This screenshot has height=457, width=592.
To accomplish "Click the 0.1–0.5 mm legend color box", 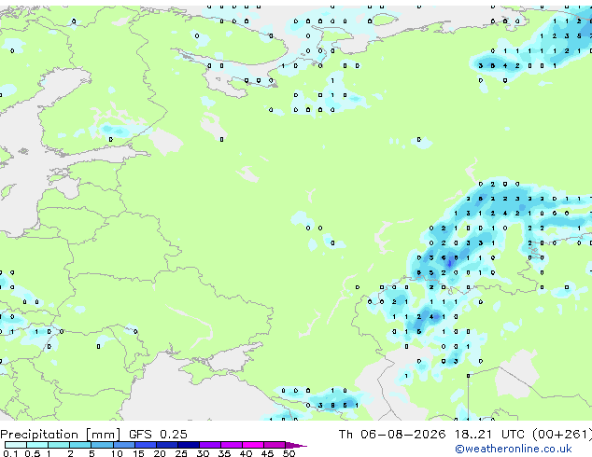I will click(x=16, y=445).
